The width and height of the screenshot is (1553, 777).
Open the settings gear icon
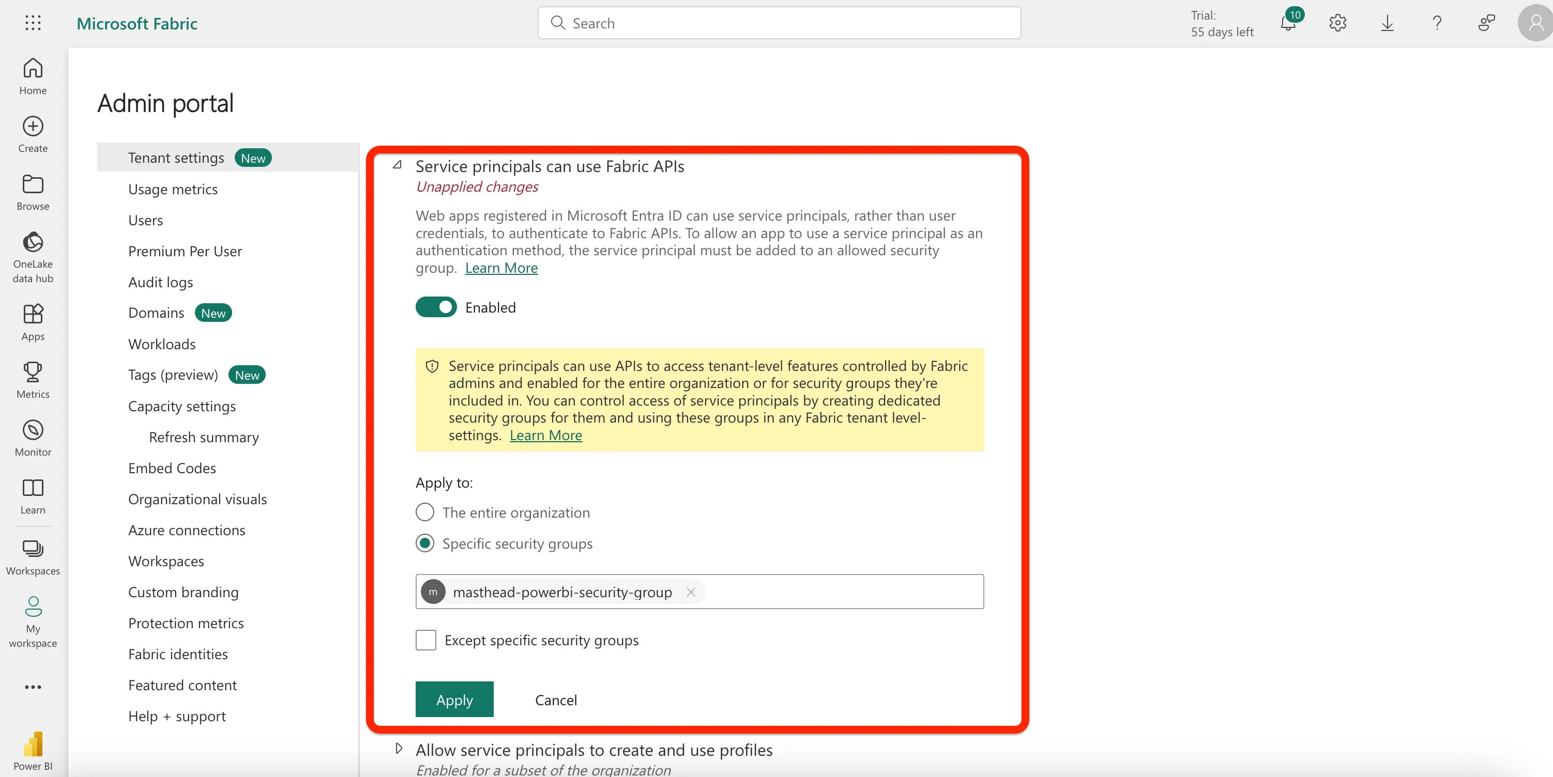click(x=1337, y=23)
